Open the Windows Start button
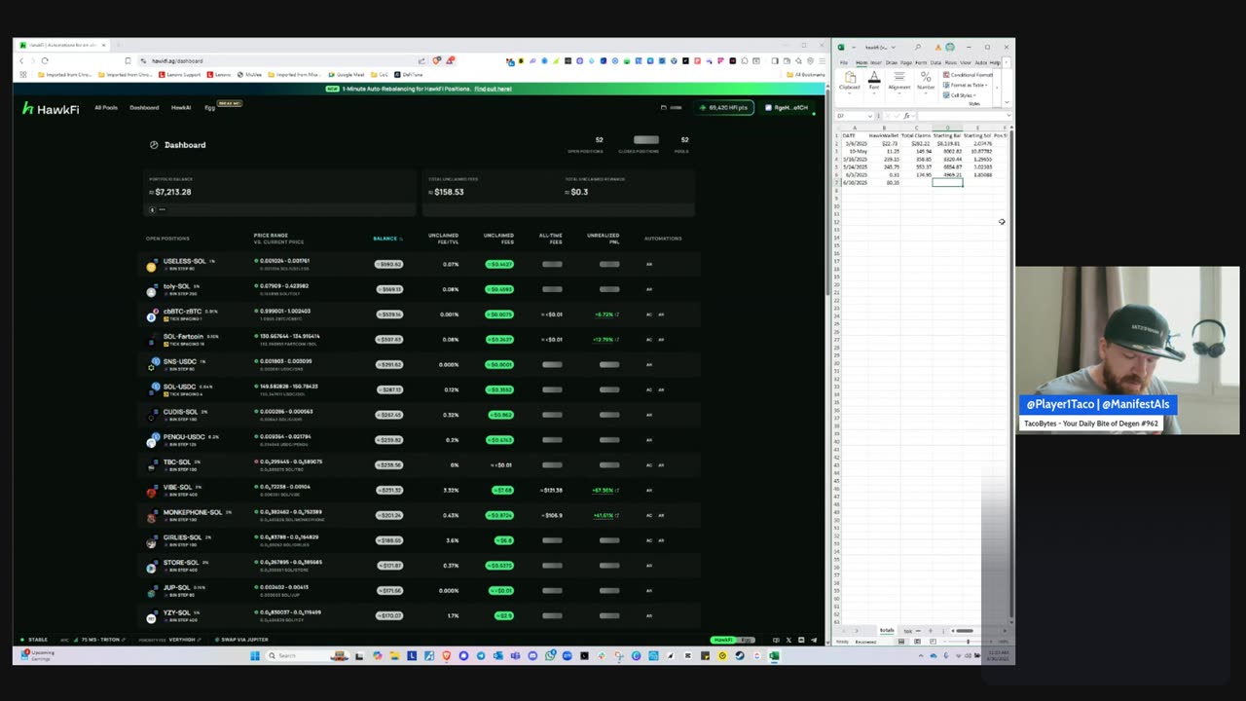Image resolution: width=1246 pixels, height=701 pixels. [x=254, y=655]
